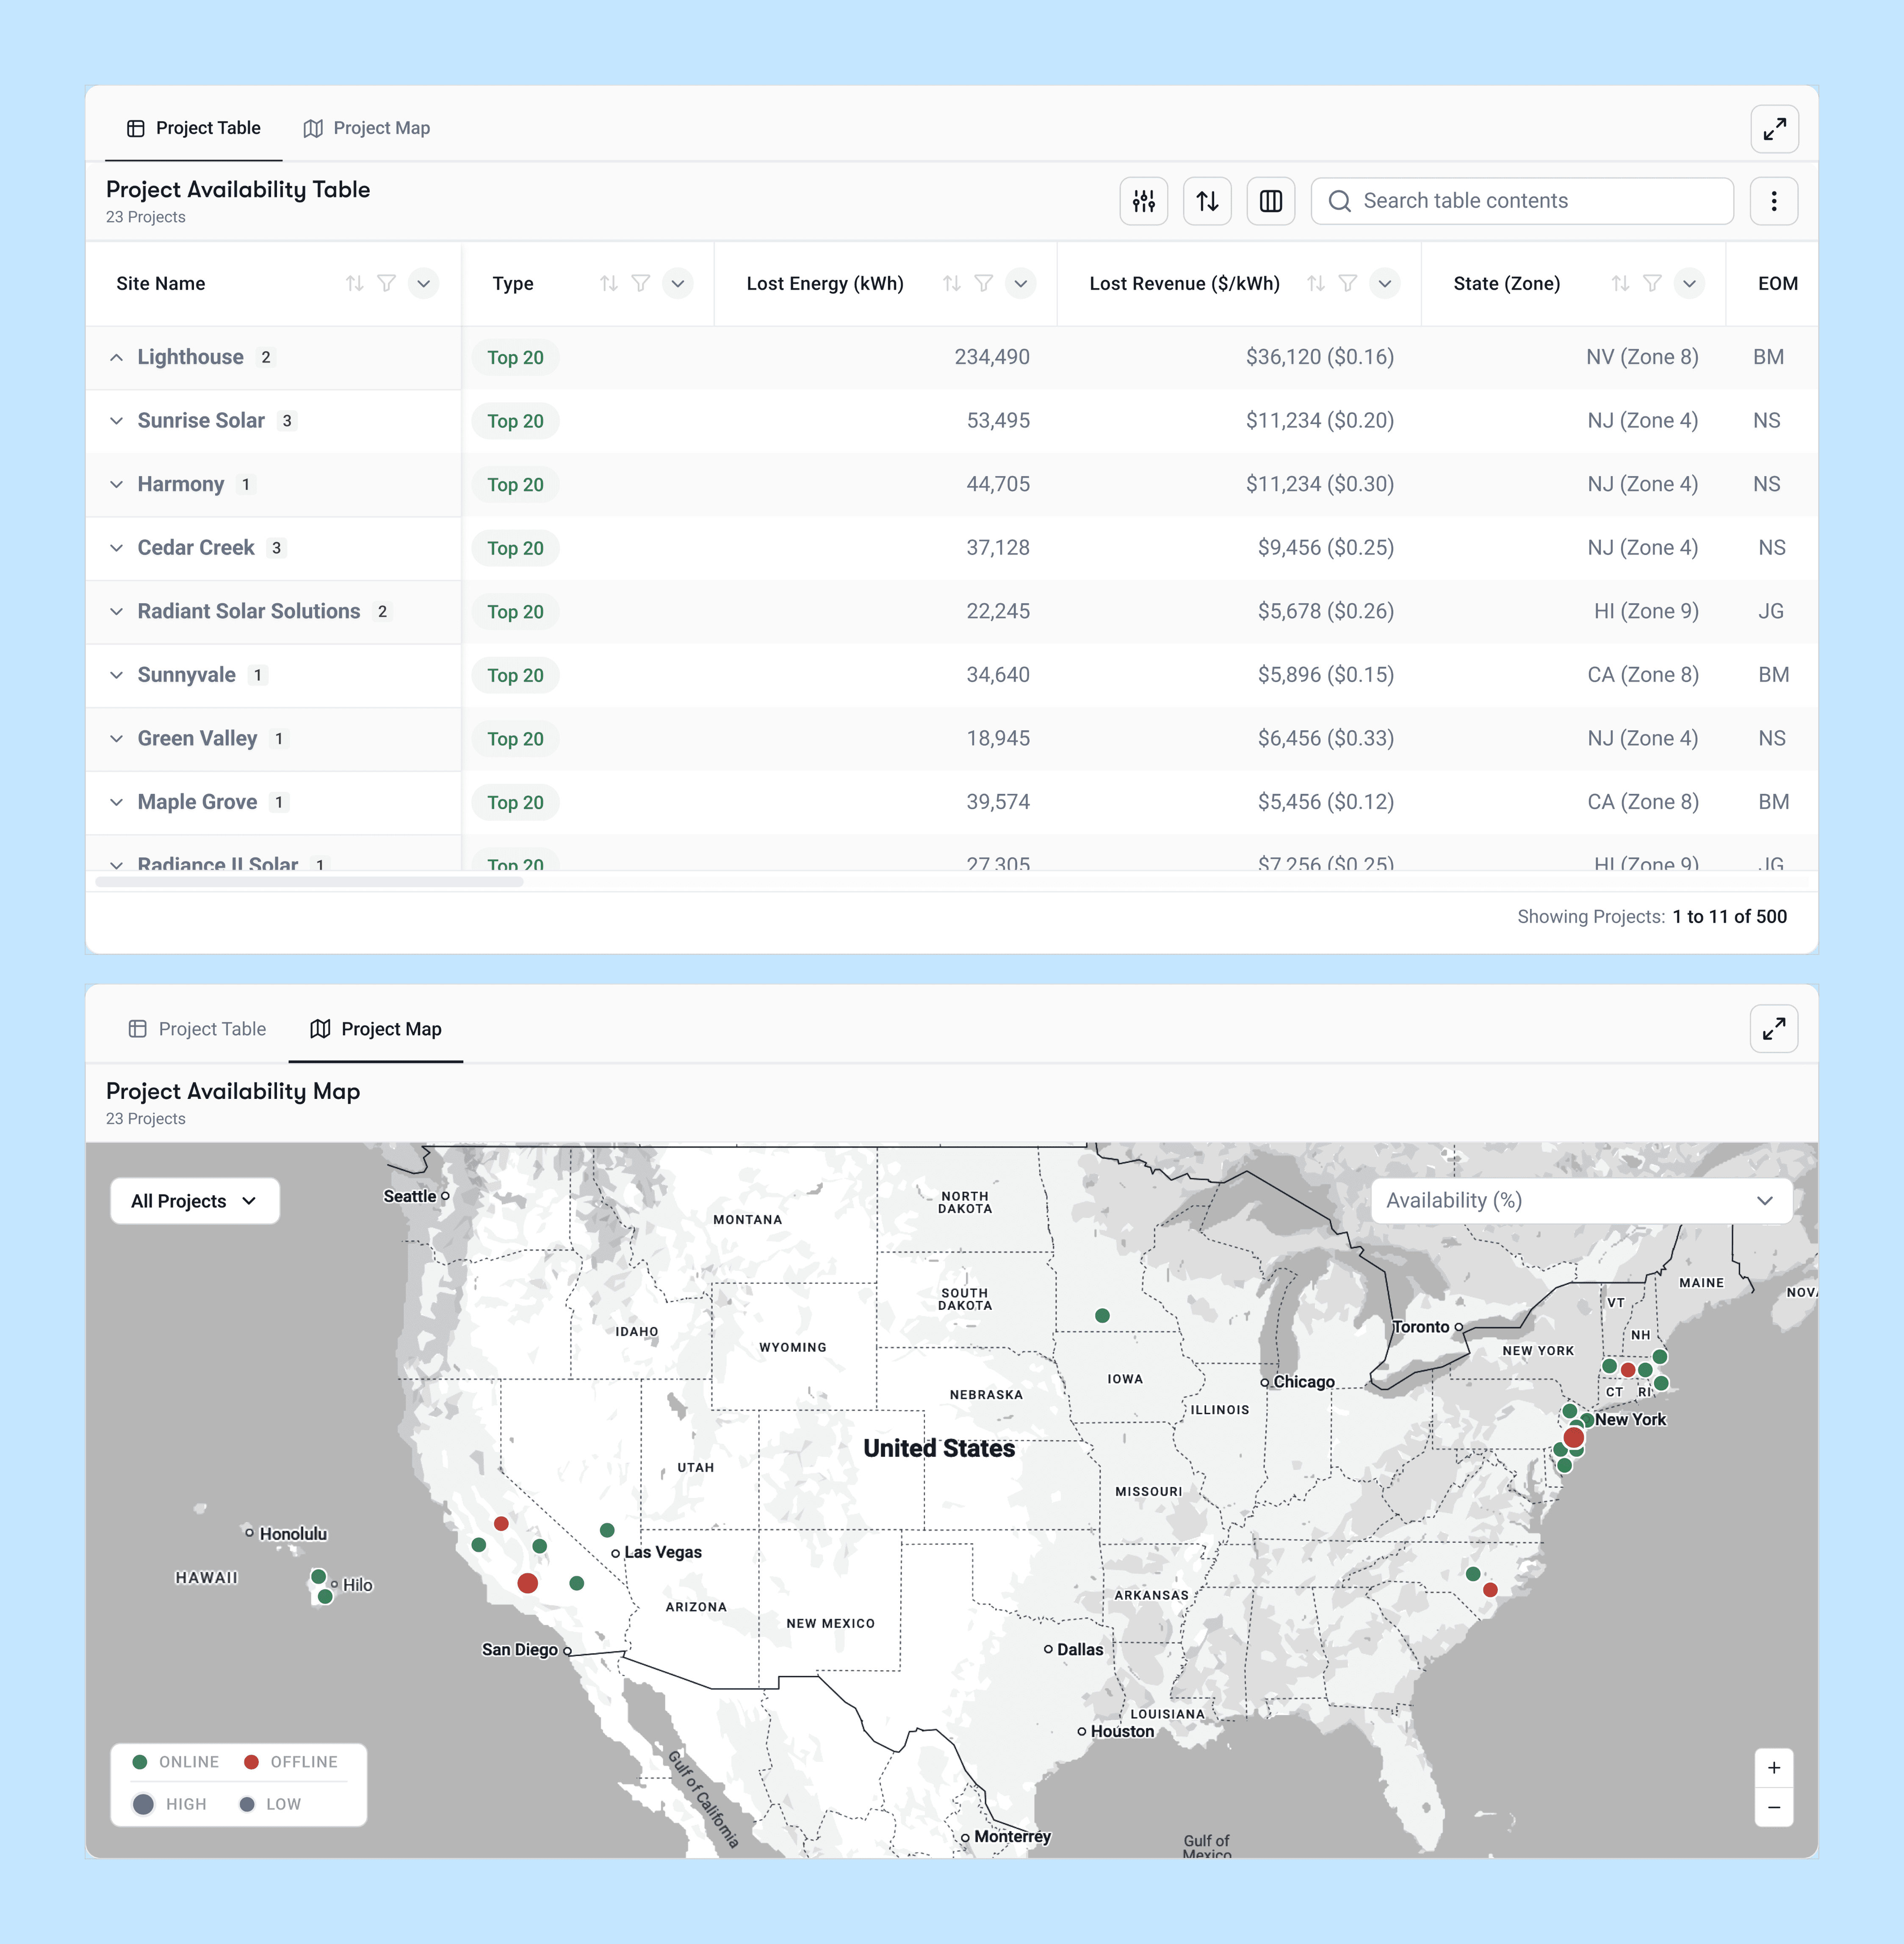Viewport: 1904px width, 1944px height.
Task: Sort the Lost Energy column
Action: [x=951, y=283]
